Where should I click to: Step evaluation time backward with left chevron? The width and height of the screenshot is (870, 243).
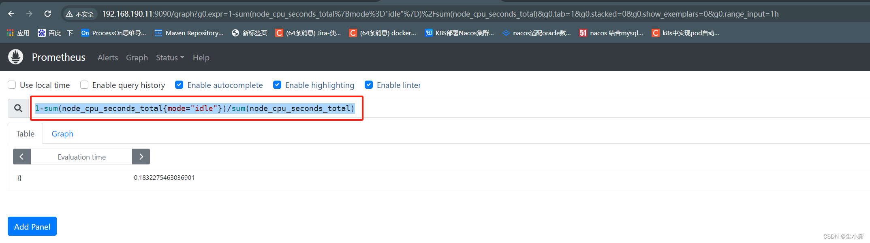(22, 156)
